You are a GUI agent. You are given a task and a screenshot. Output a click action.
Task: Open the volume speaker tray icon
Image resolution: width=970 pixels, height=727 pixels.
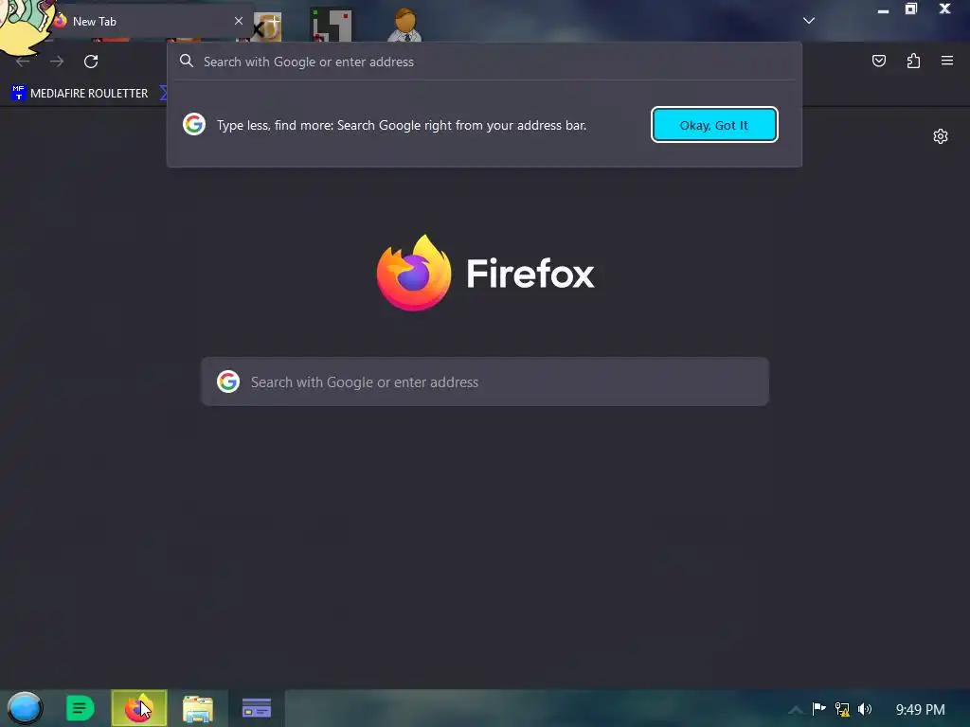(x=865, y=709)
